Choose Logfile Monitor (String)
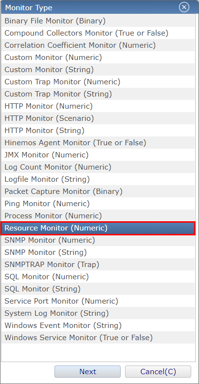This screenshot has width=199, height=384. (98, 179)
